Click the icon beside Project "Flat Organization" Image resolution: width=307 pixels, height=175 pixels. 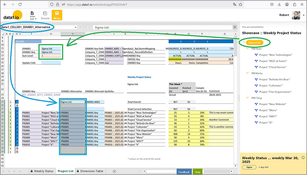[256, 92]
